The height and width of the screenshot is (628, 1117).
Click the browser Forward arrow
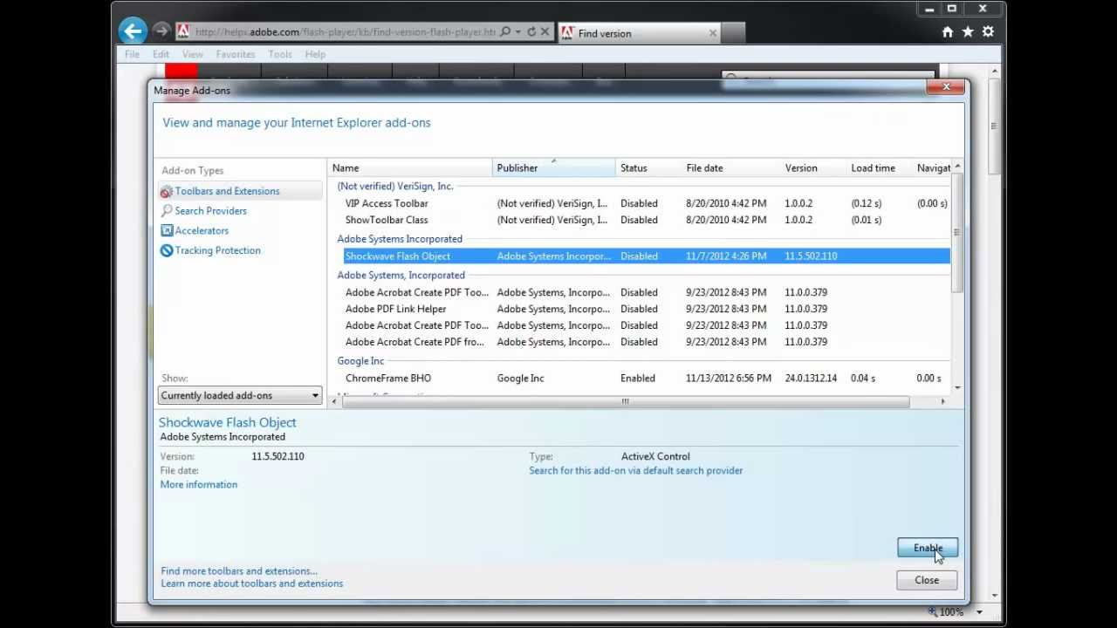161,31
